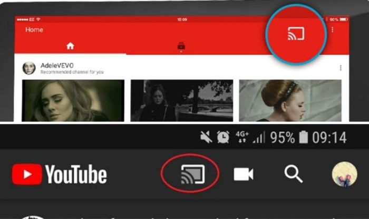This screenshot has width=369, height=219.
Task: Open the three-dot menu in red header
Action: coord(332,29)
